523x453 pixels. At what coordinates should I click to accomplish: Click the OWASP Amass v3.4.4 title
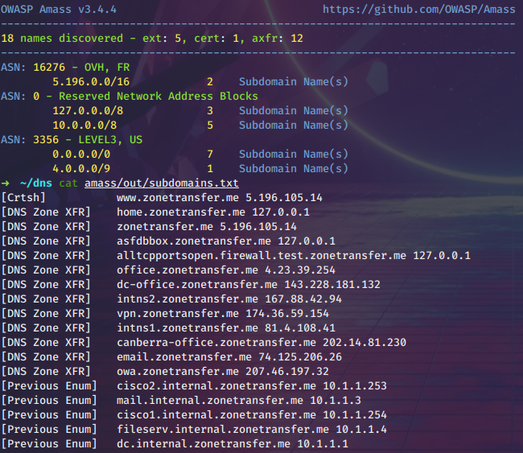pyautogui.click(x=58, y=10)
